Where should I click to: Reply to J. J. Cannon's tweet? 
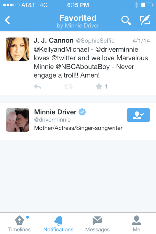click(37, 87)
